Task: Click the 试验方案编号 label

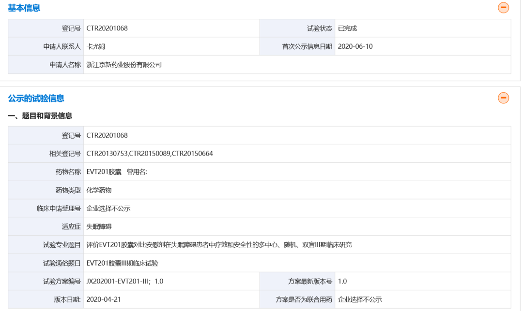Action: point(62,282)
